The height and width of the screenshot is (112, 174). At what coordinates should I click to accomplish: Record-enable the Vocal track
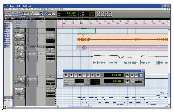(x=16, y=54)
